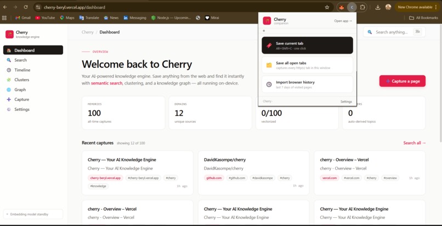Click the Capture plus icon in sidebar
This screenshot has width=442, height=226.
[x=9, y=99]
